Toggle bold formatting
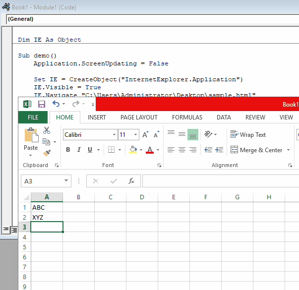This screenshot has width=299, height=290. coord(68,150)
